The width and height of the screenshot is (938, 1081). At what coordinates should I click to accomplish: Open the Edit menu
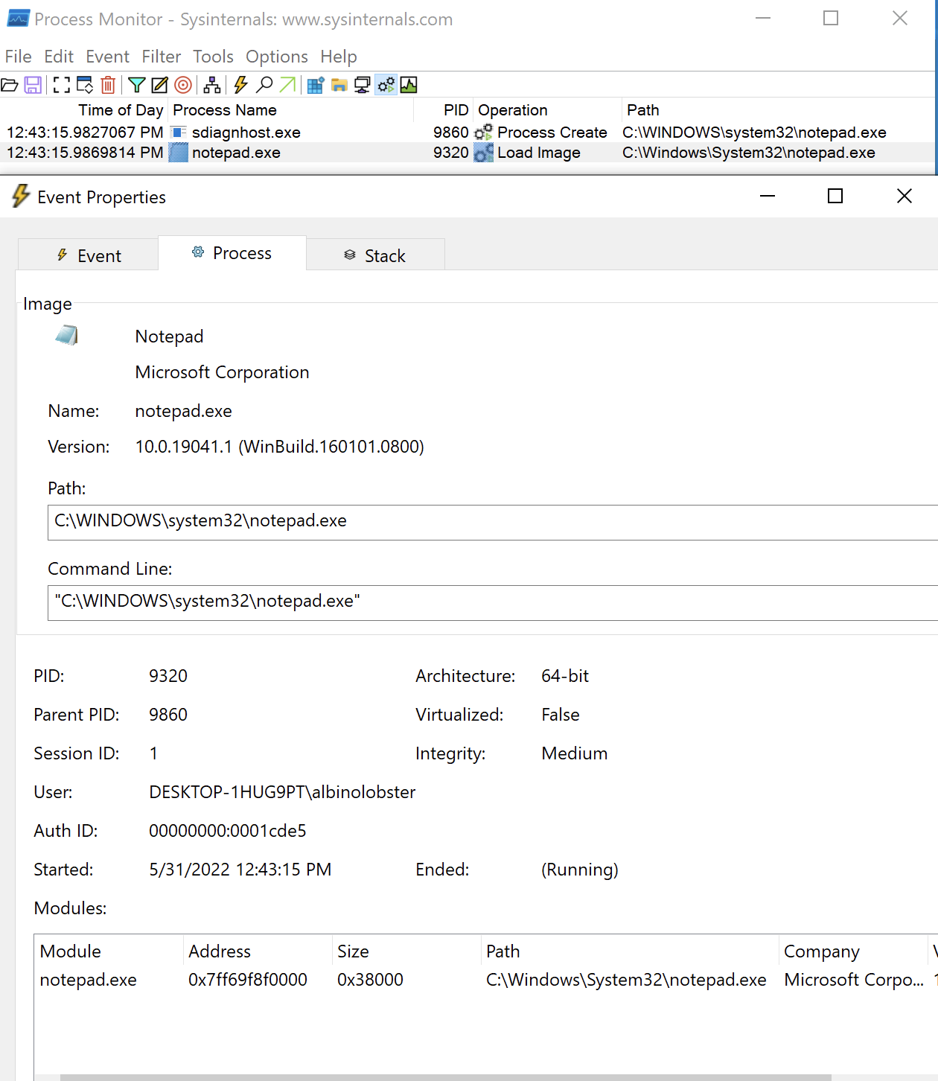[59, 57]
